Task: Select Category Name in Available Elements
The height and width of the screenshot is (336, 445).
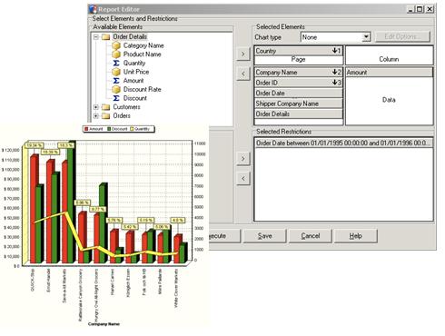Action: [143, 45]
